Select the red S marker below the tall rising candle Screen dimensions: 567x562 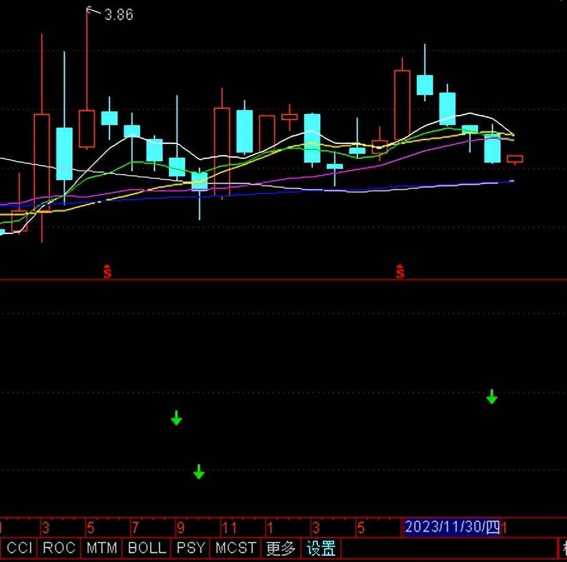(x=400, y=271)
